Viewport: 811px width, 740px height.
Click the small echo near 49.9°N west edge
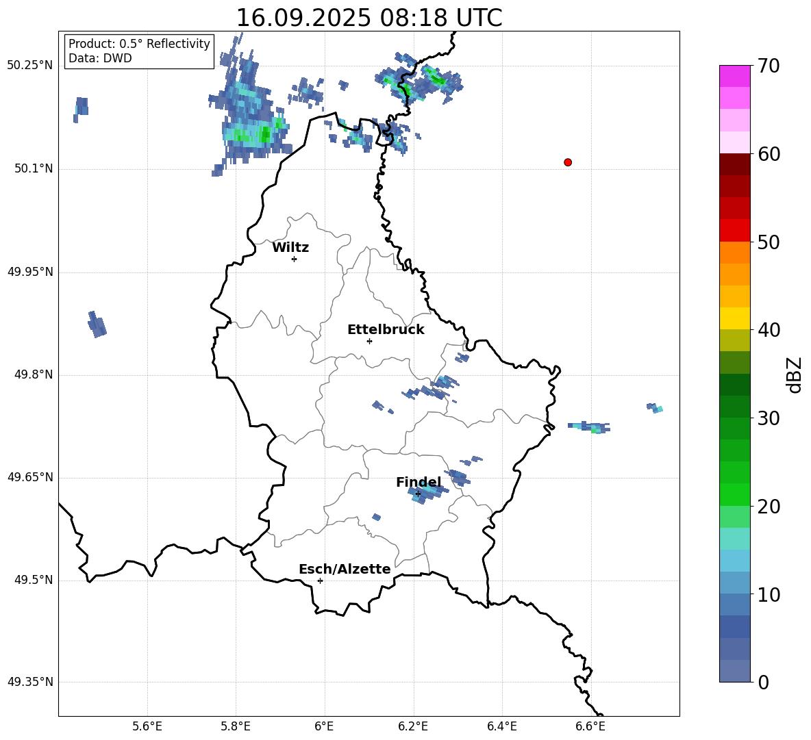click(97, 324)
